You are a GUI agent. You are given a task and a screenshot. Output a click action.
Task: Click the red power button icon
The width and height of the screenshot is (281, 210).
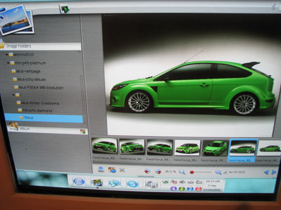pos(198,189)
